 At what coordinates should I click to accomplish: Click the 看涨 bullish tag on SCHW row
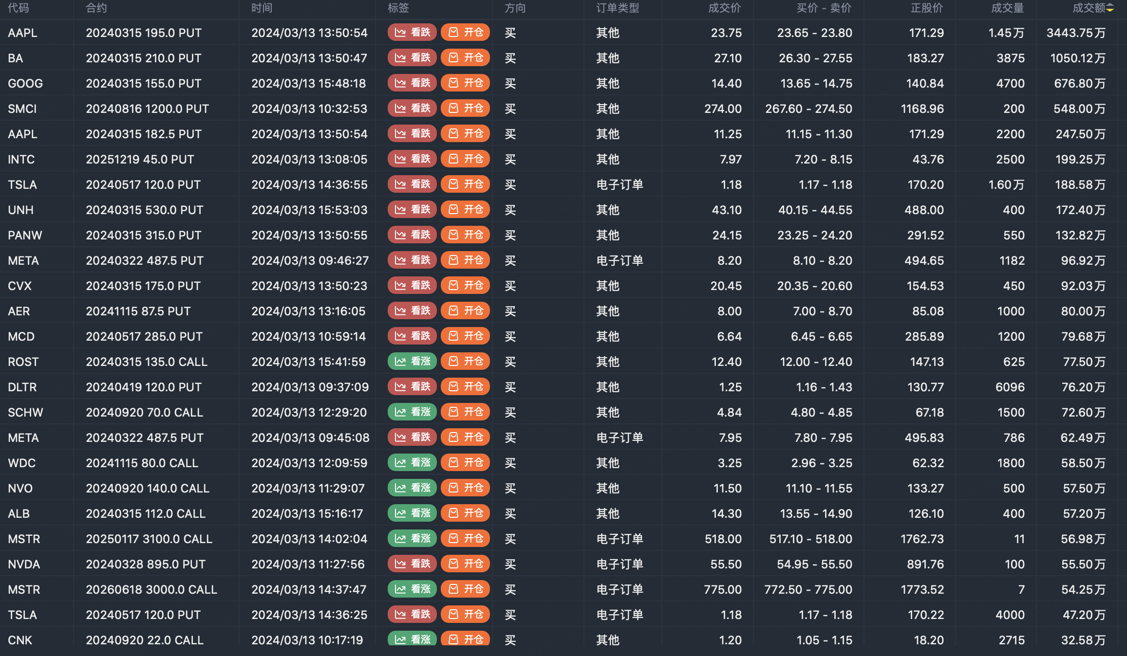tap(412, 412)
